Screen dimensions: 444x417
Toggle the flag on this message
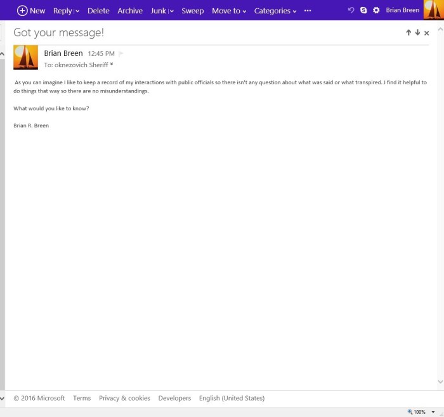point(121,54)
